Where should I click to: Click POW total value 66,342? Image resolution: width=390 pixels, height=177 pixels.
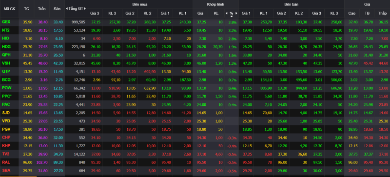coord(79,88)
